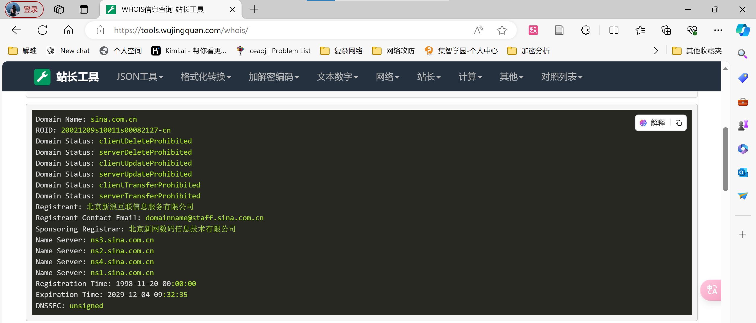This screenshot has height=323, width=756.
Task: Open the floating pink translate widget
Action: (712, 290)
